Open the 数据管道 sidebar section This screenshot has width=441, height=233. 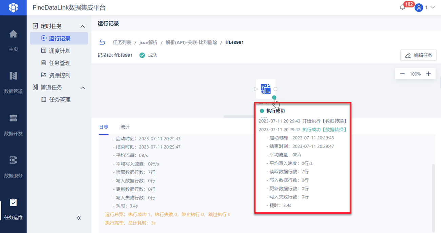[13, 82]
